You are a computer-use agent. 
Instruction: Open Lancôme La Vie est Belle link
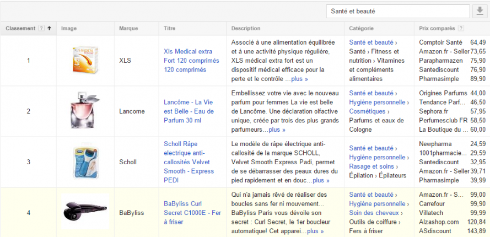pyautogui.click(x=189, y=111)
